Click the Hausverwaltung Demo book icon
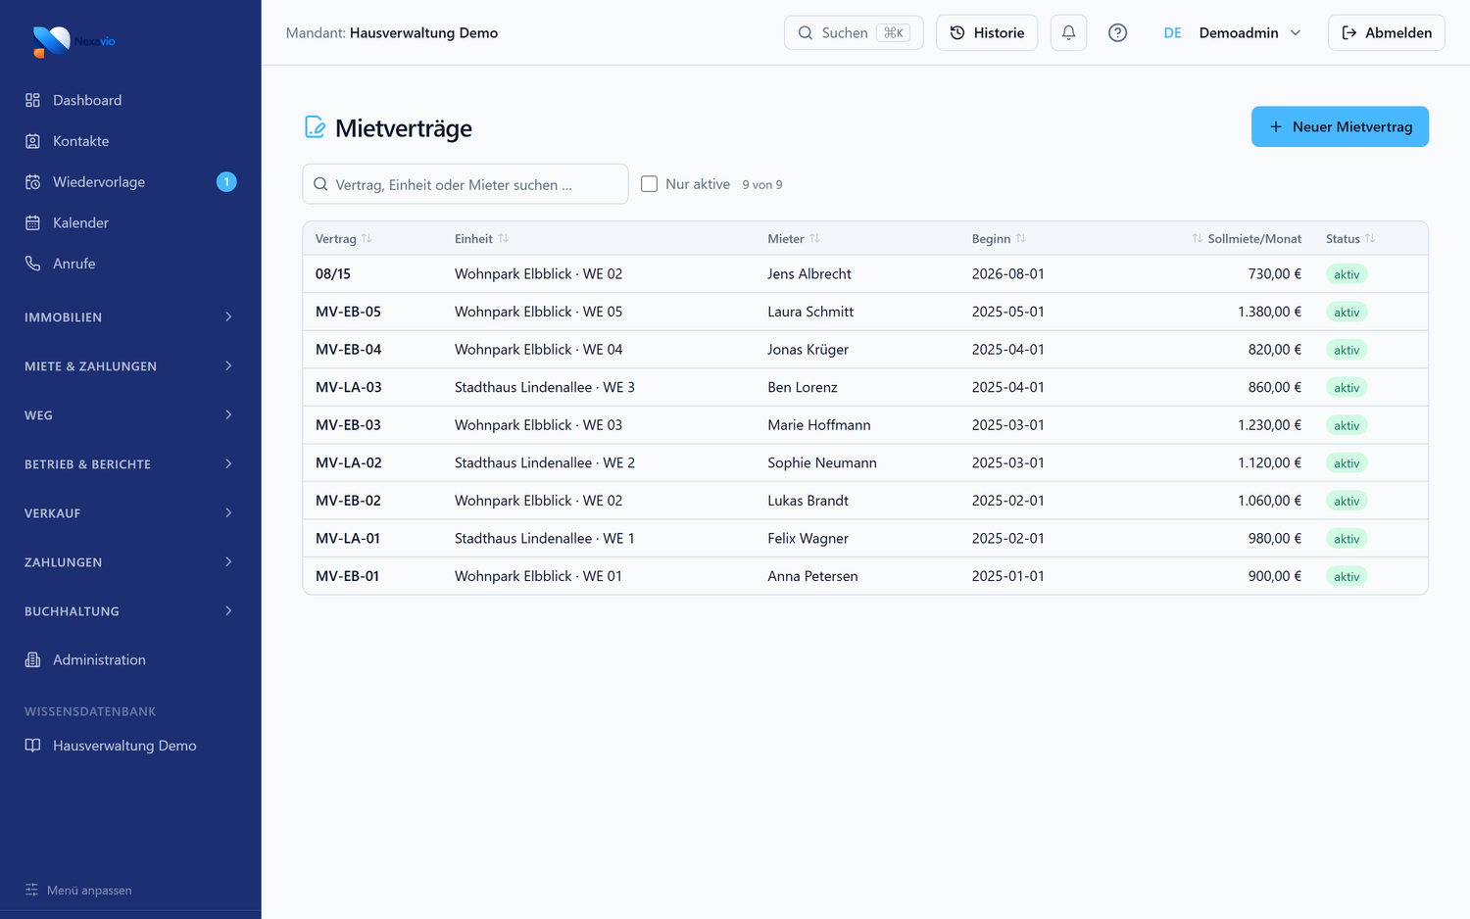The width and height of the screenshot is (1470, 919). point(32,746)
